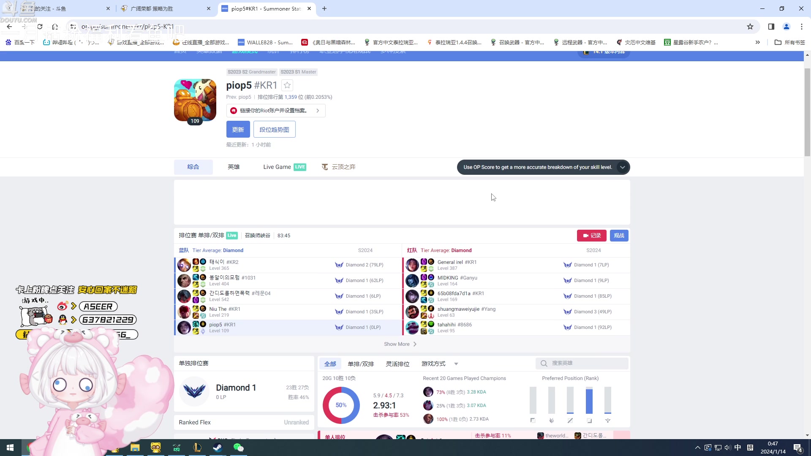The image size is (811, 456).
Task: Expand Show More under live game
Action: [400, 344]
